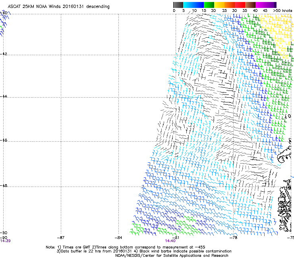Screen dimensions: 294x258
Task: Click the '-84' longitude axis label
Action: click(x=118, y=238)
